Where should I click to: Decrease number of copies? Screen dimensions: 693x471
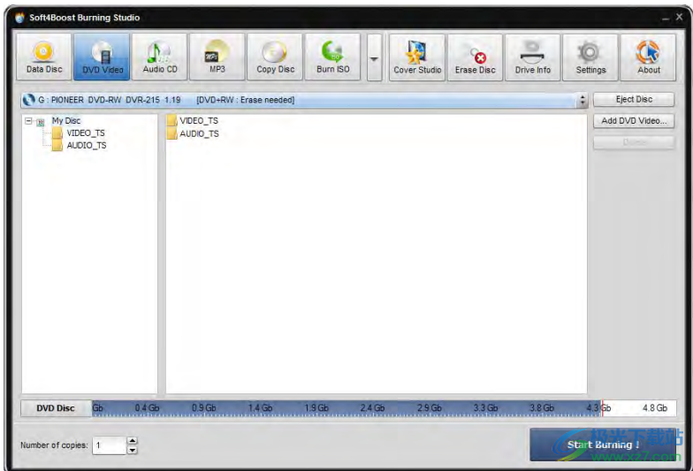click(x=133, y=451)
